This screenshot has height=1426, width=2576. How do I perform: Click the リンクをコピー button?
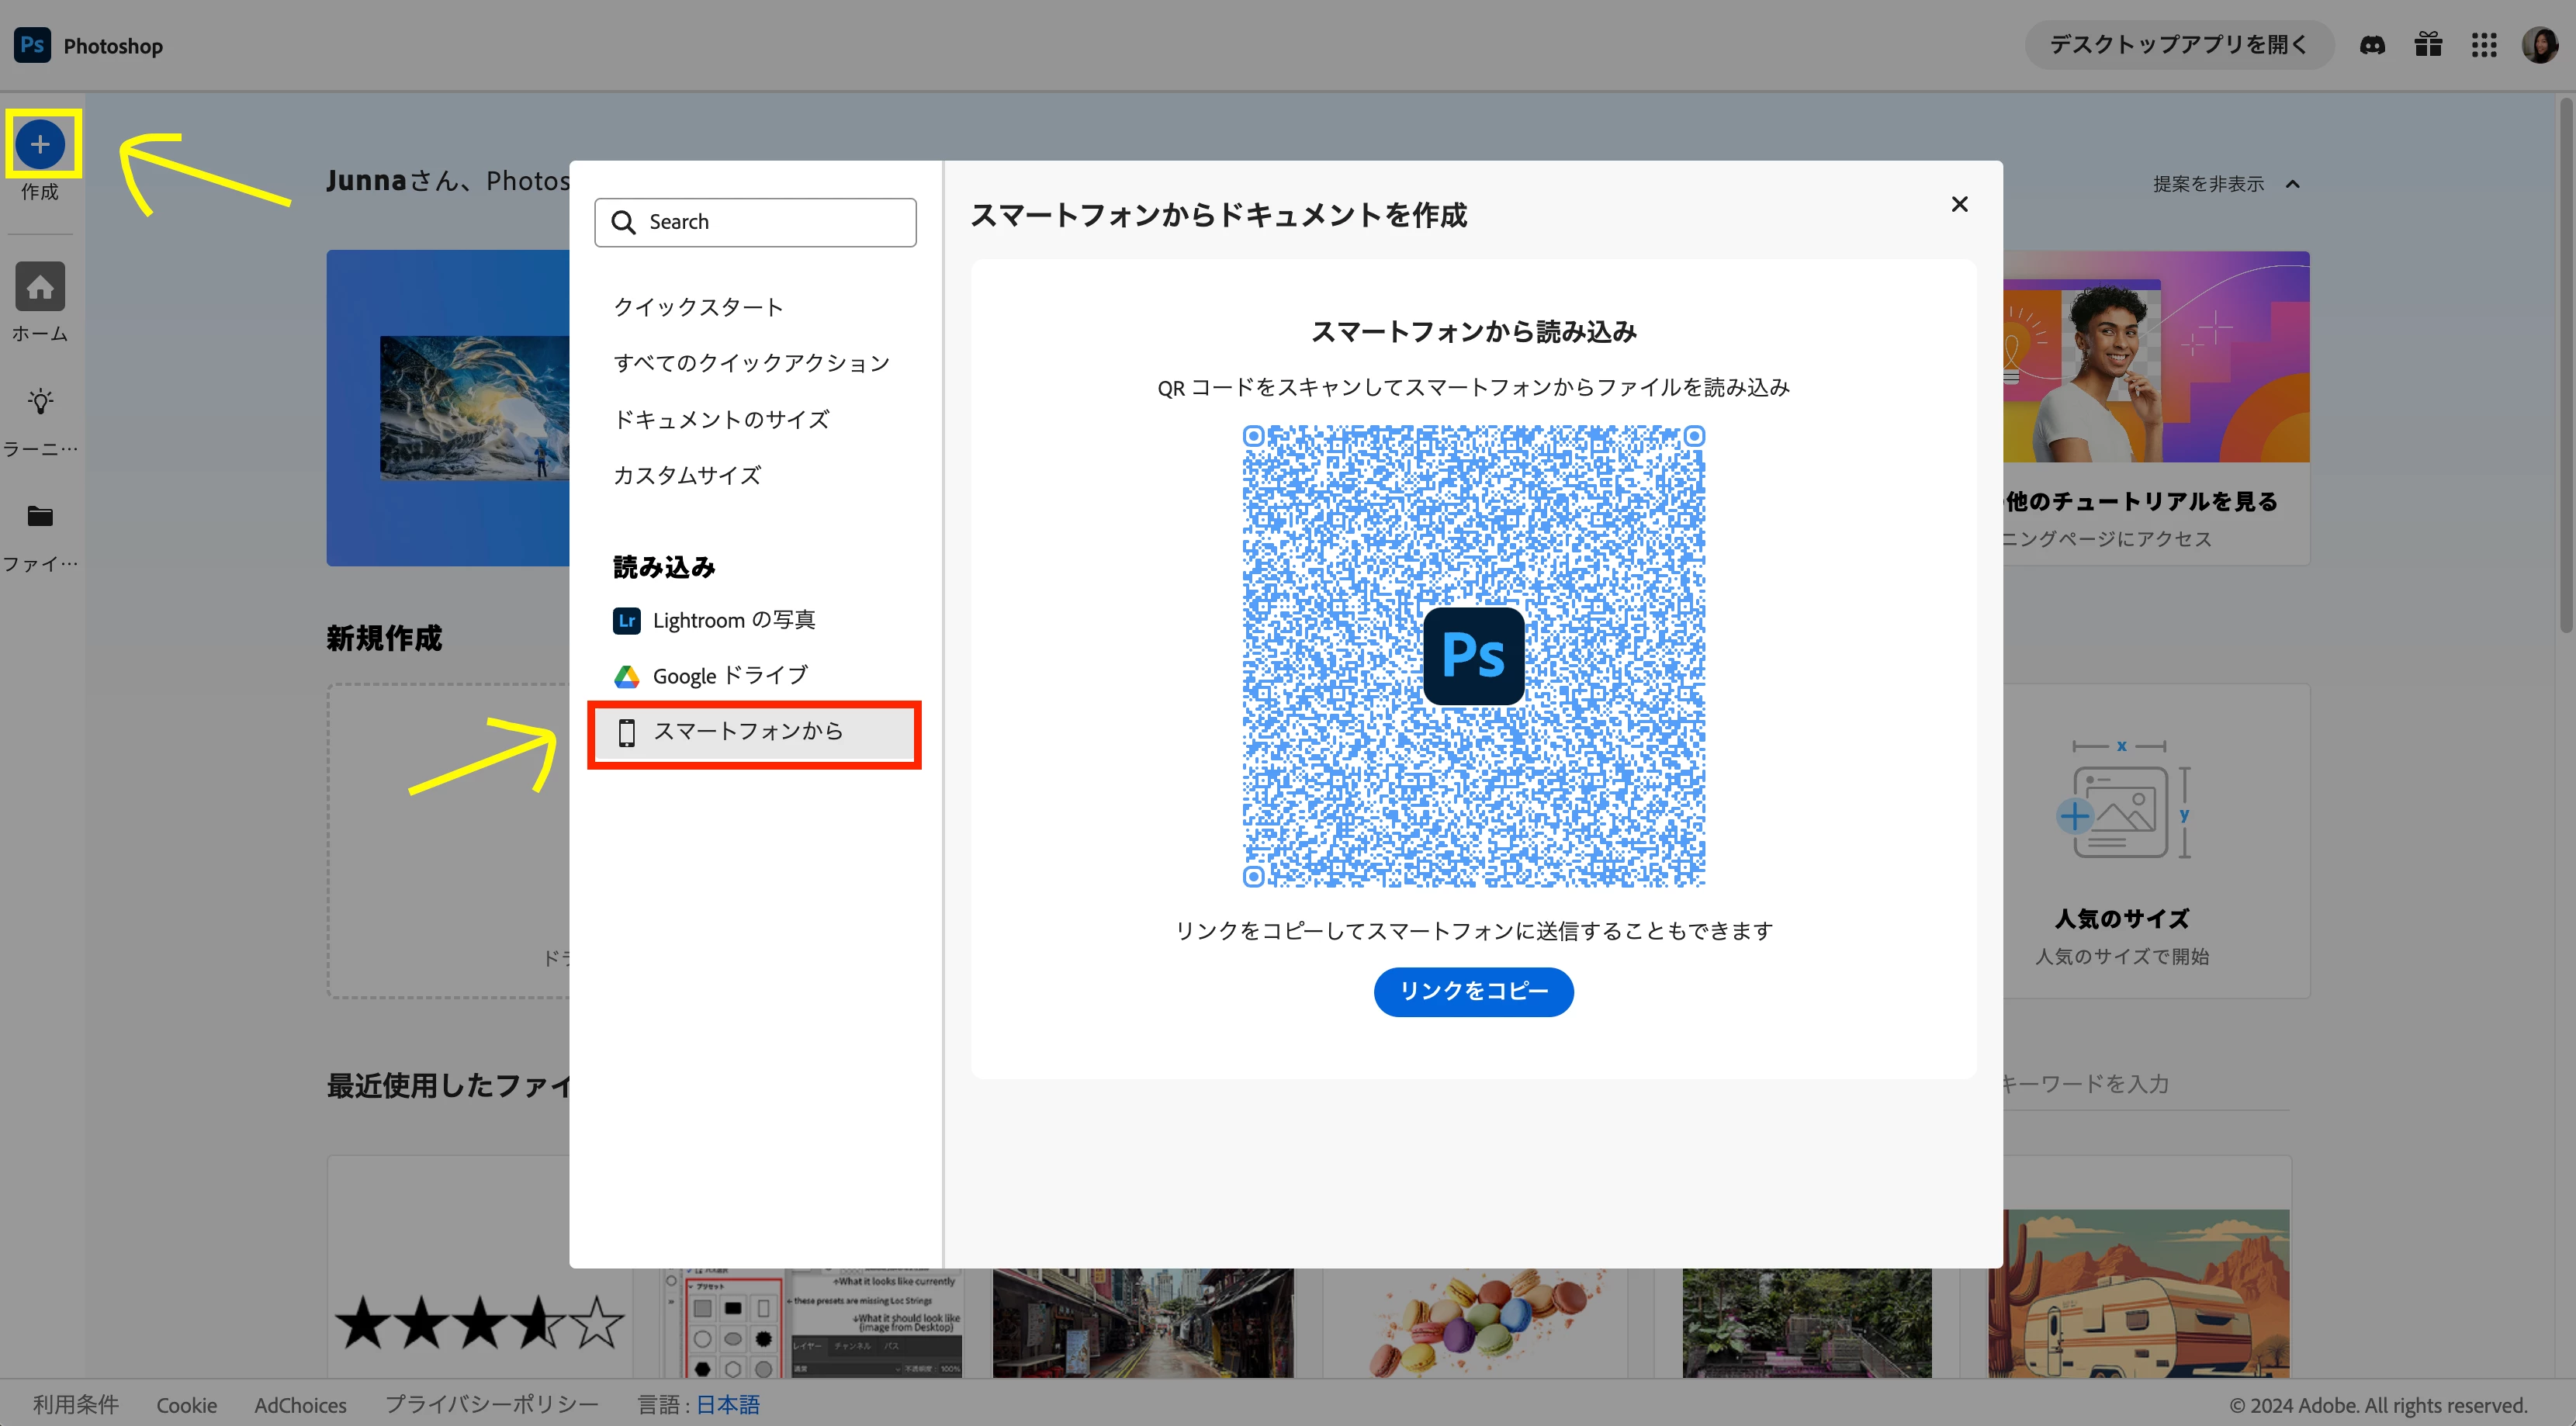pyautogui.click(x=1473, y=991)
